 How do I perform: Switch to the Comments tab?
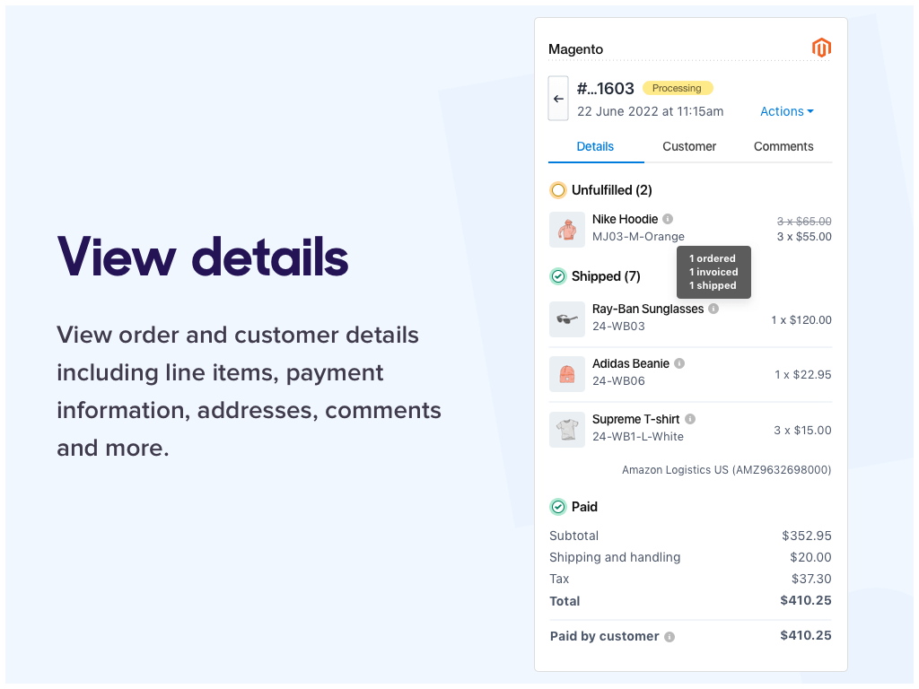click(783, 146)
